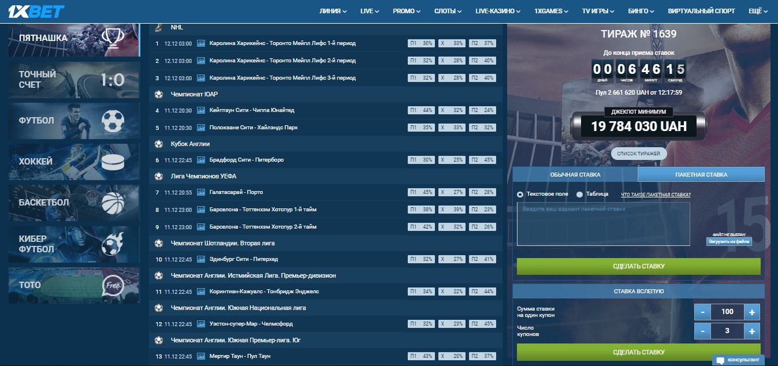Open stats icon for Мертир Таун - Пул Таун
Screen dimensions: 778x366
coord(201,356)
